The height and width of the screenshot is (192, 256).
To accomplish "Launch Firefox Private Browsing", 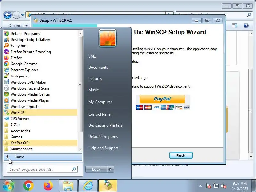I will [40, 52].
